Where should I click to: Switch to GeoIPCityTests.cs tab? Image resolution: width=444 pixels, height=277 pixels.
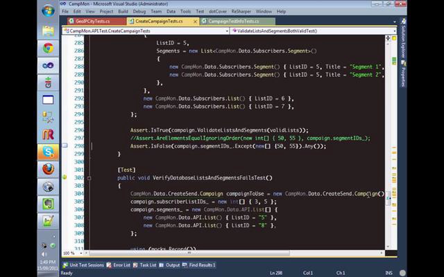[x=92, y=21]
